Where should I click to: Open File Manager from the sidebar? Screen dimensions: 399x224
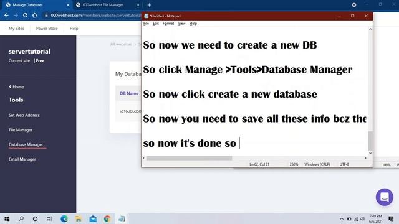click(21, 130)
